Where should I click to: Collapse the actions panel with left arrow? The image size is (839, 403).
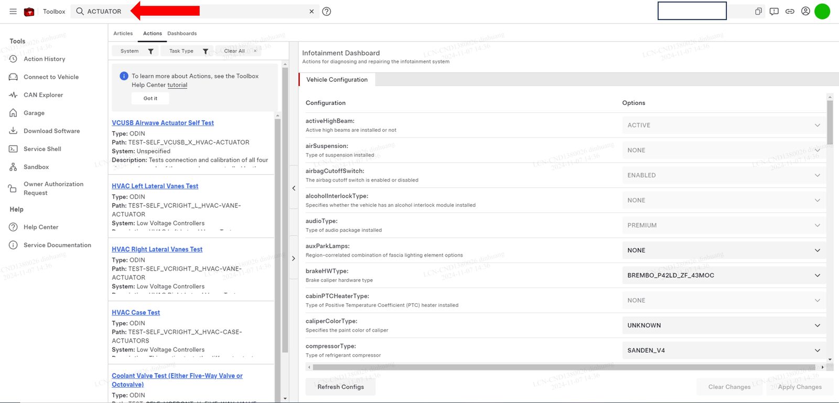click(294, 188)
